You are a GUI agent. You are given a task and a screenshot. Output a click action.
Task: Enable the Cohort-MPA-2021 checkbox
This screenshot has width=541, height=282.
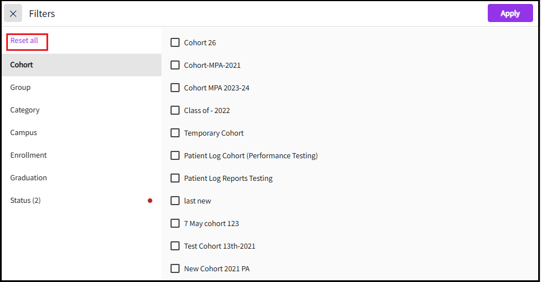pos(175,65)
